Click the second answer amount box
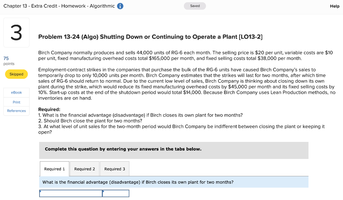 [x=116, y=193]
